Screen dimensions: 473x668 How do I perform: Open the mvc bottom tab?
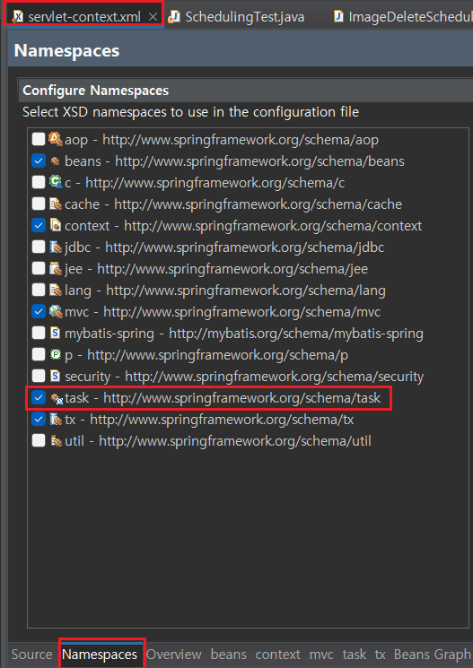coord(321,654)
